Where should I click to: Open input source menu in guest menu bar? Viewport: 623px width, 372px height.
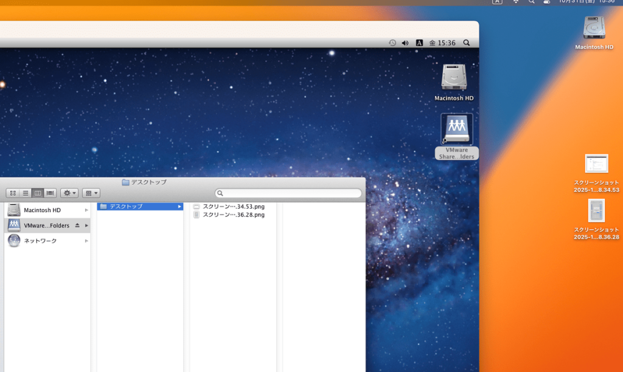coord(419,43)
